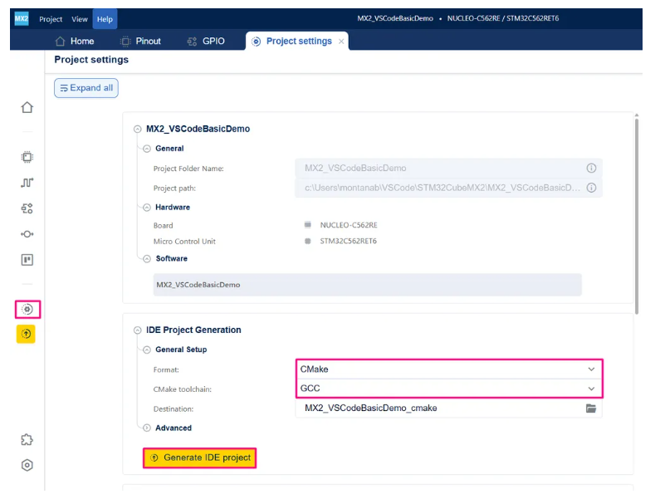
Task: Switch to the Home tab
Action: coord(75,42)
